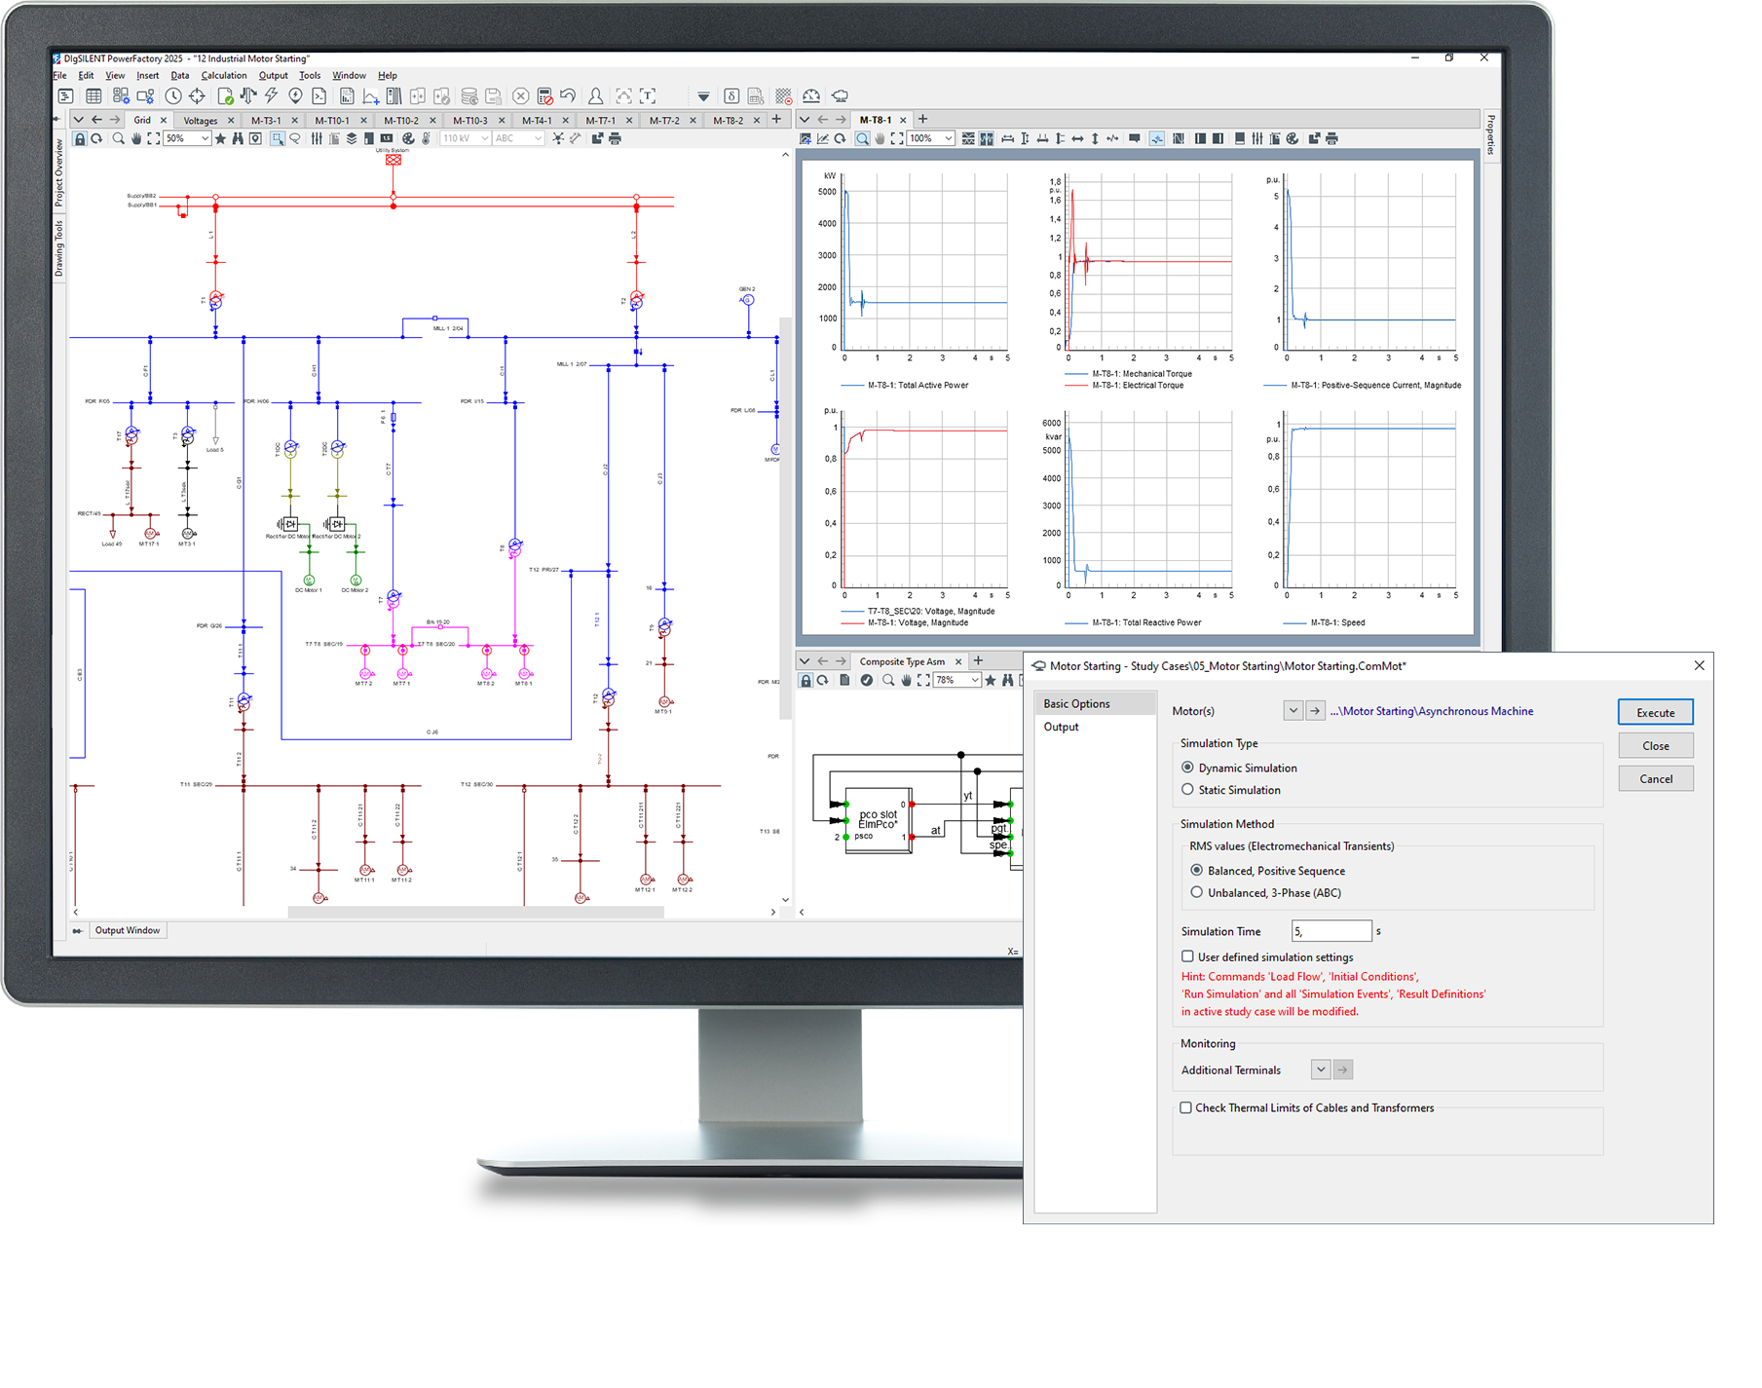Click the clock date/time icon in main toolbar
Viewport: 1762px width, 1388px height.
pos(173,95)
